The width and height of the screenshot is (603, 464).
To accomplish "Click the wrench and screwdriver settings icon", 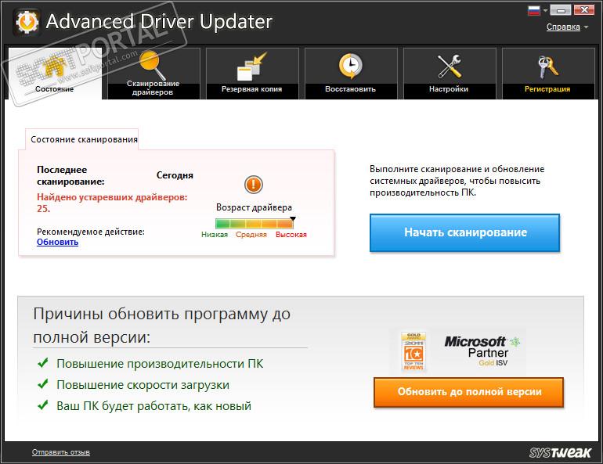I will point(450,66).
